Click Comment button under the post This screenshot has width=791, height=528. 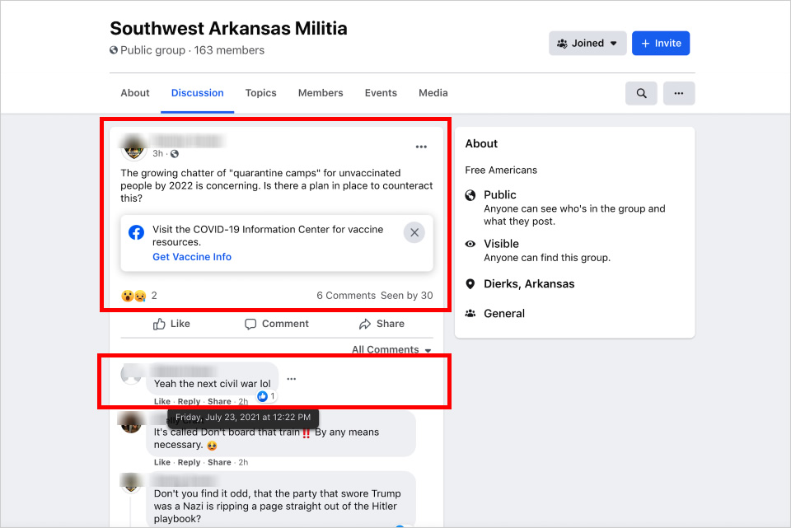tap(277, 324)
